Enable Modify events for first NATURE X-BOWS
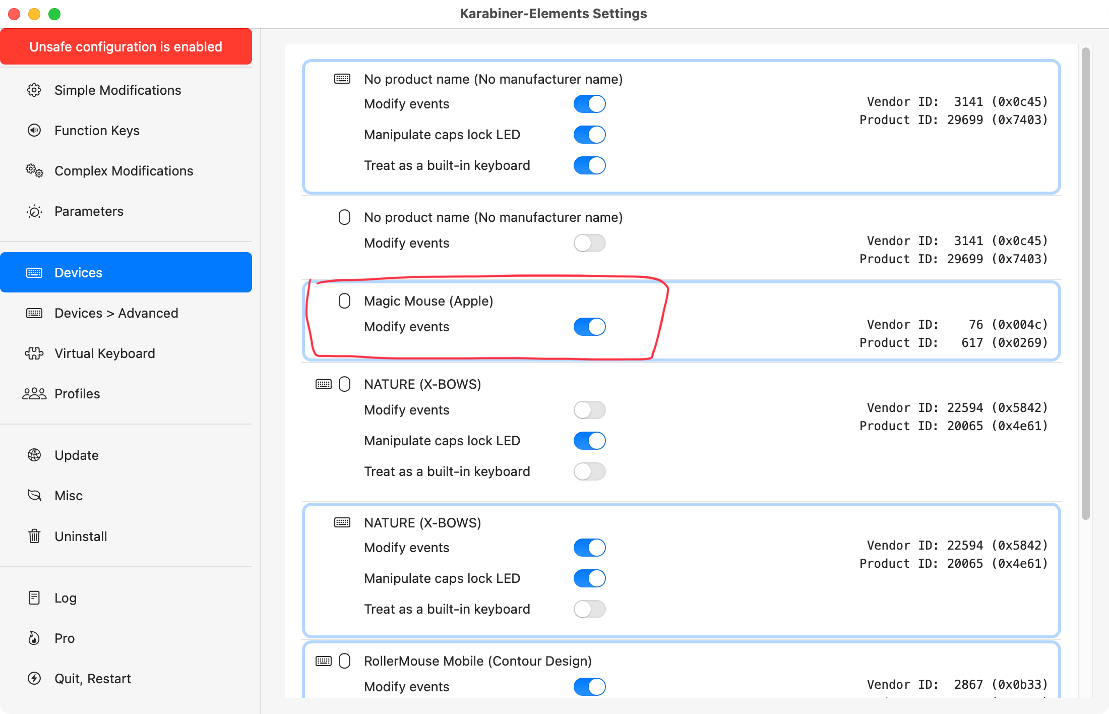Viewport: 1109px width, 714px height. click(x=589, y=409)
